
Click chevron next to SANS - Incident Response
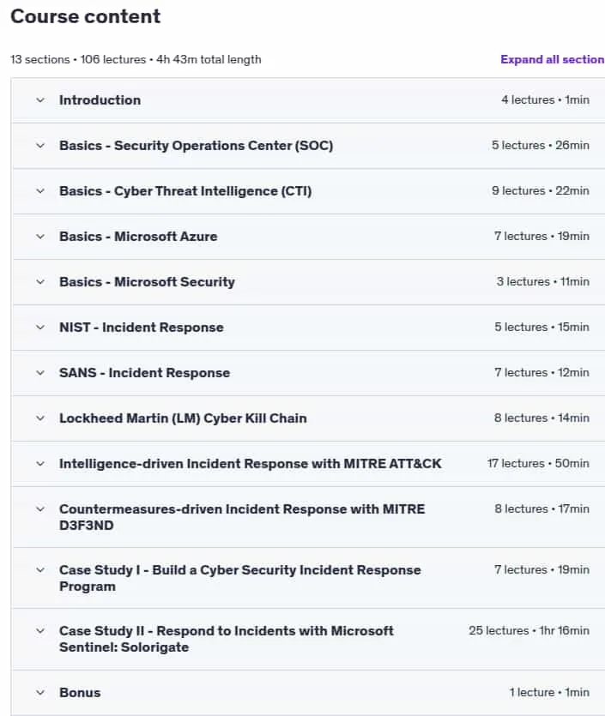(x=40, y=373)
